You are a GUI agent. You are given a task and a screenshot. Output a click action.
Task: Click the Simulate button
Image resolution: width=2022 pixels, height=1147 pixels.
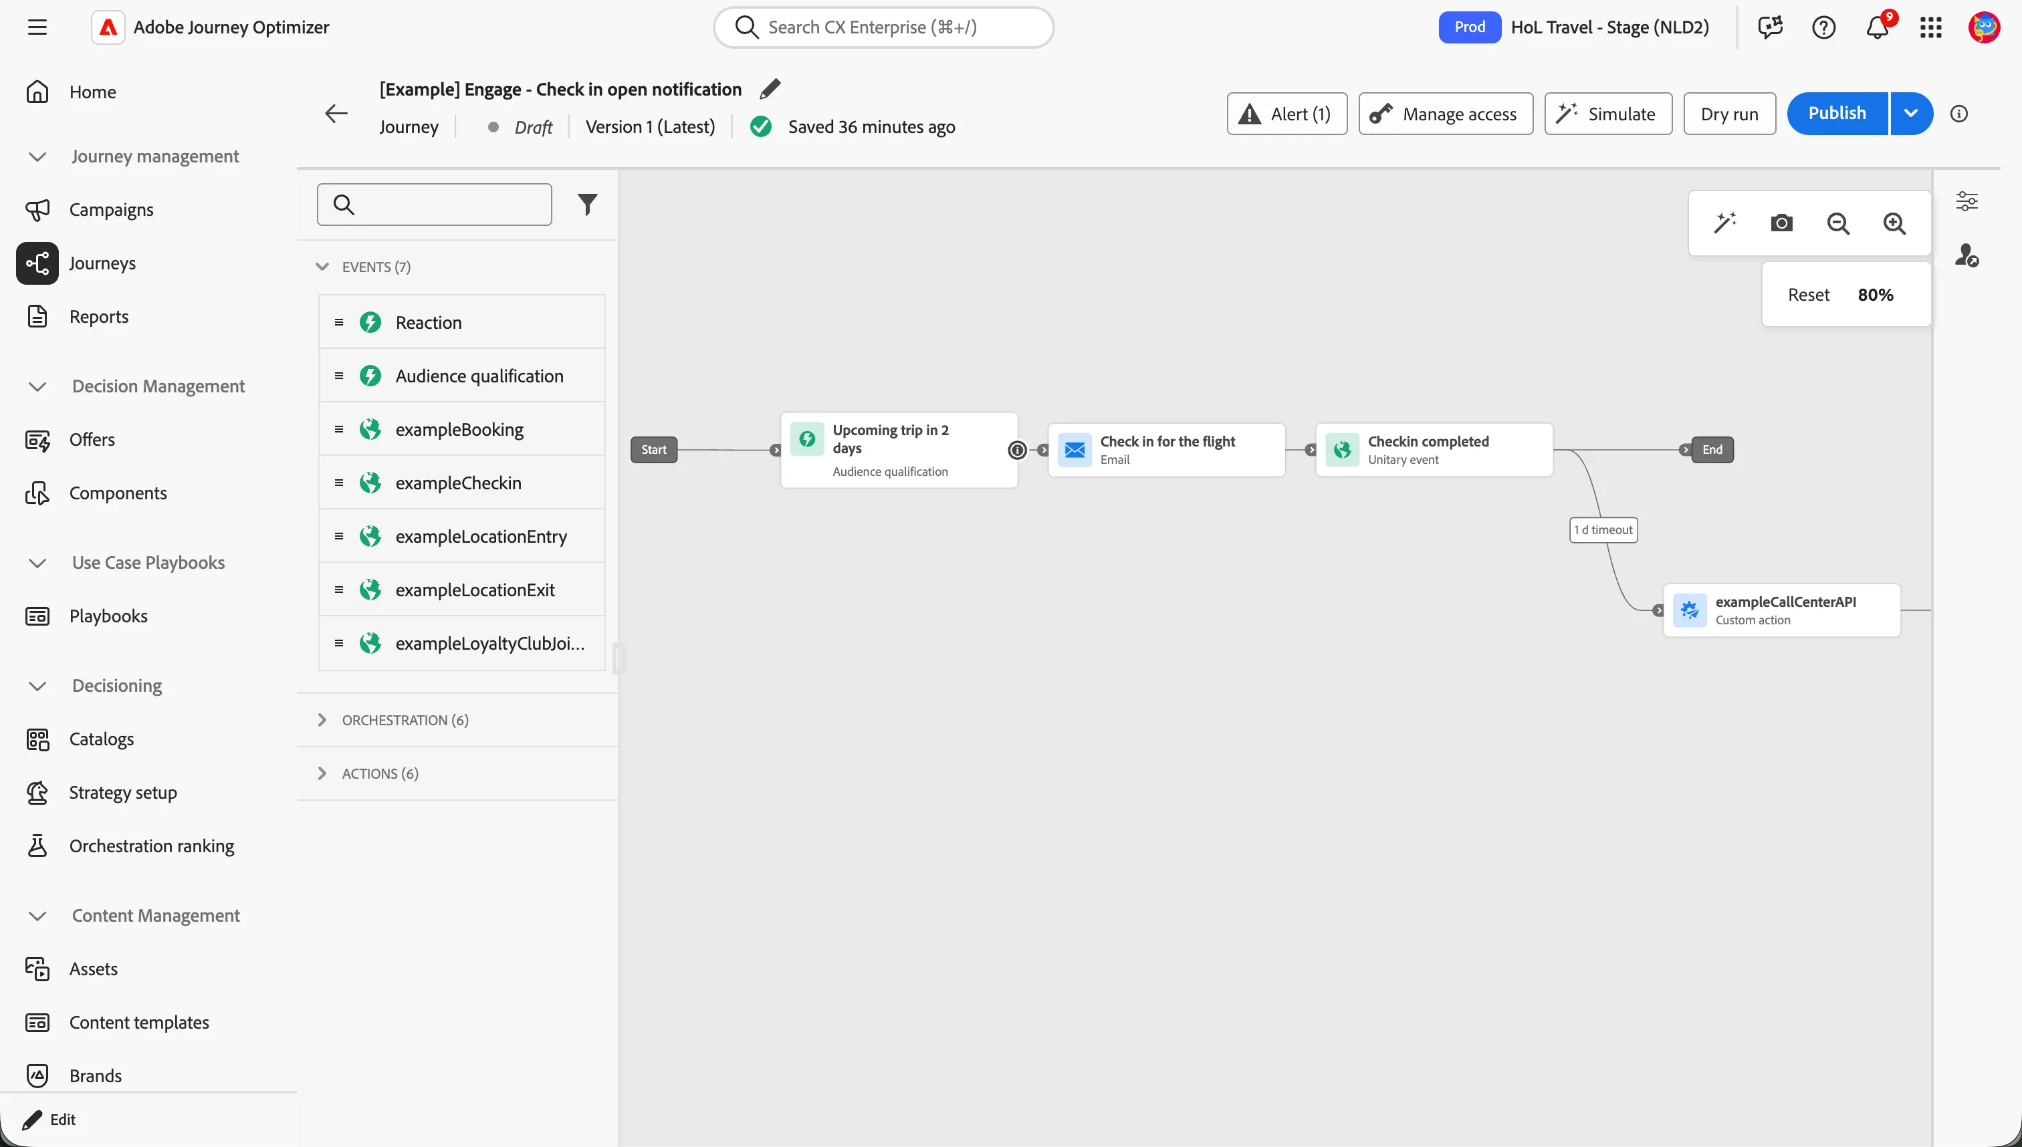pos(1608,114)
